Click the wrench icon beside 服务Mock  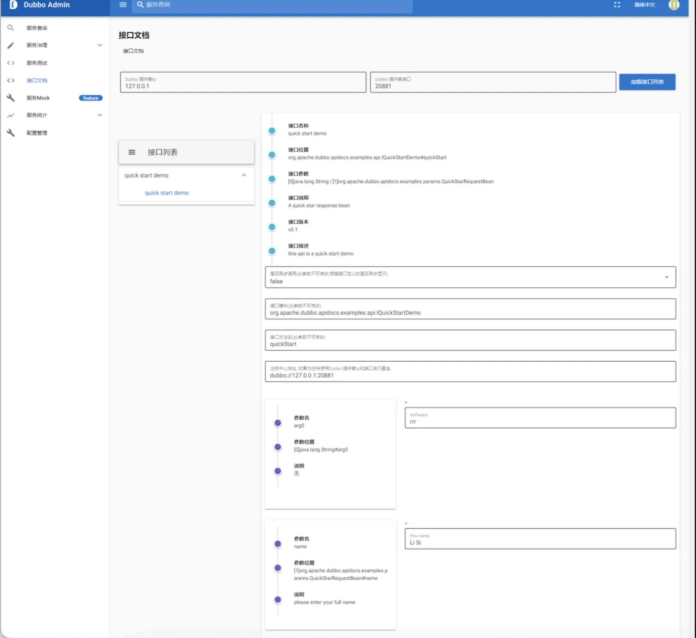(10, 98)
